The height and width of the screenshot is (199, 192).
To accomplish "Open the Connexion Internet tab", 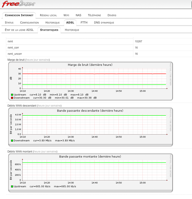I will (19, 15).
